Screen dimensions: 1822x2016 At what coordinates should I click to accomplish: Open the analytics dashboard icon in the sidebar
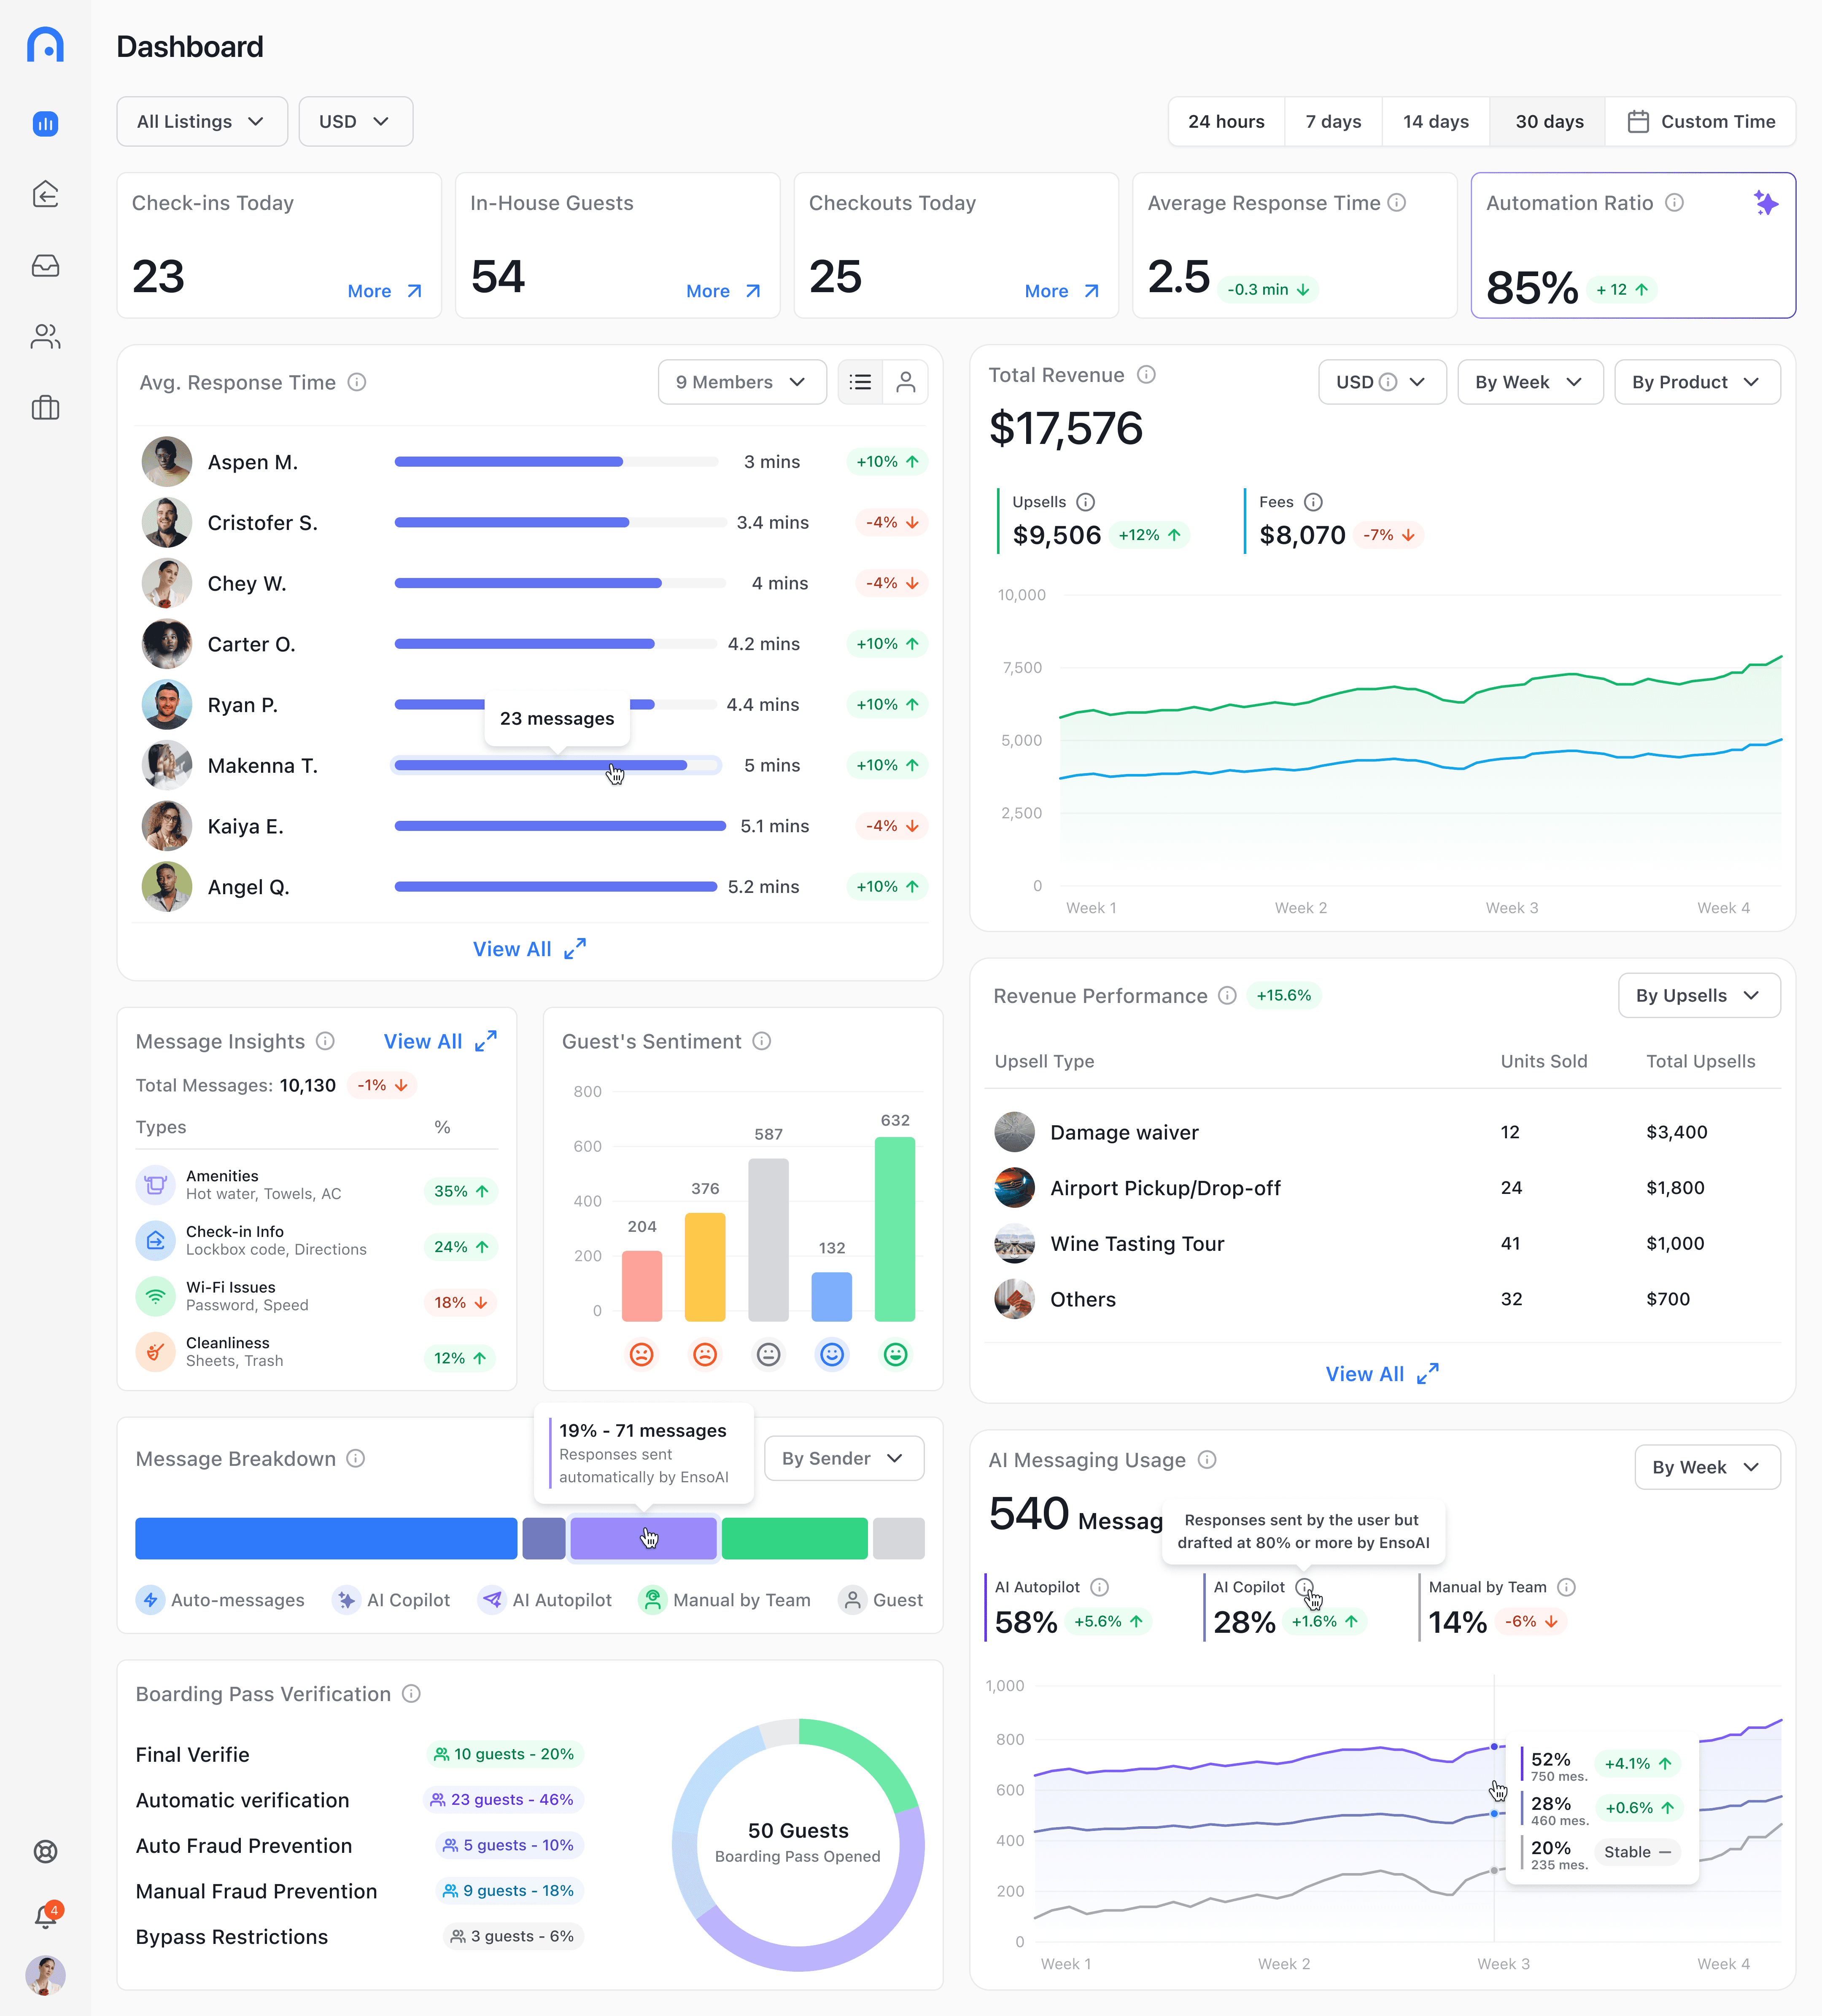tap(45, 124)
